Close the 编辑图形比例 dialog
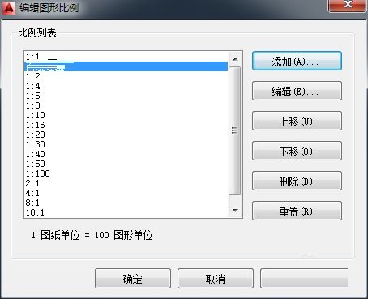The width and height of the screenshot is (368, 299). pos(348,5)
